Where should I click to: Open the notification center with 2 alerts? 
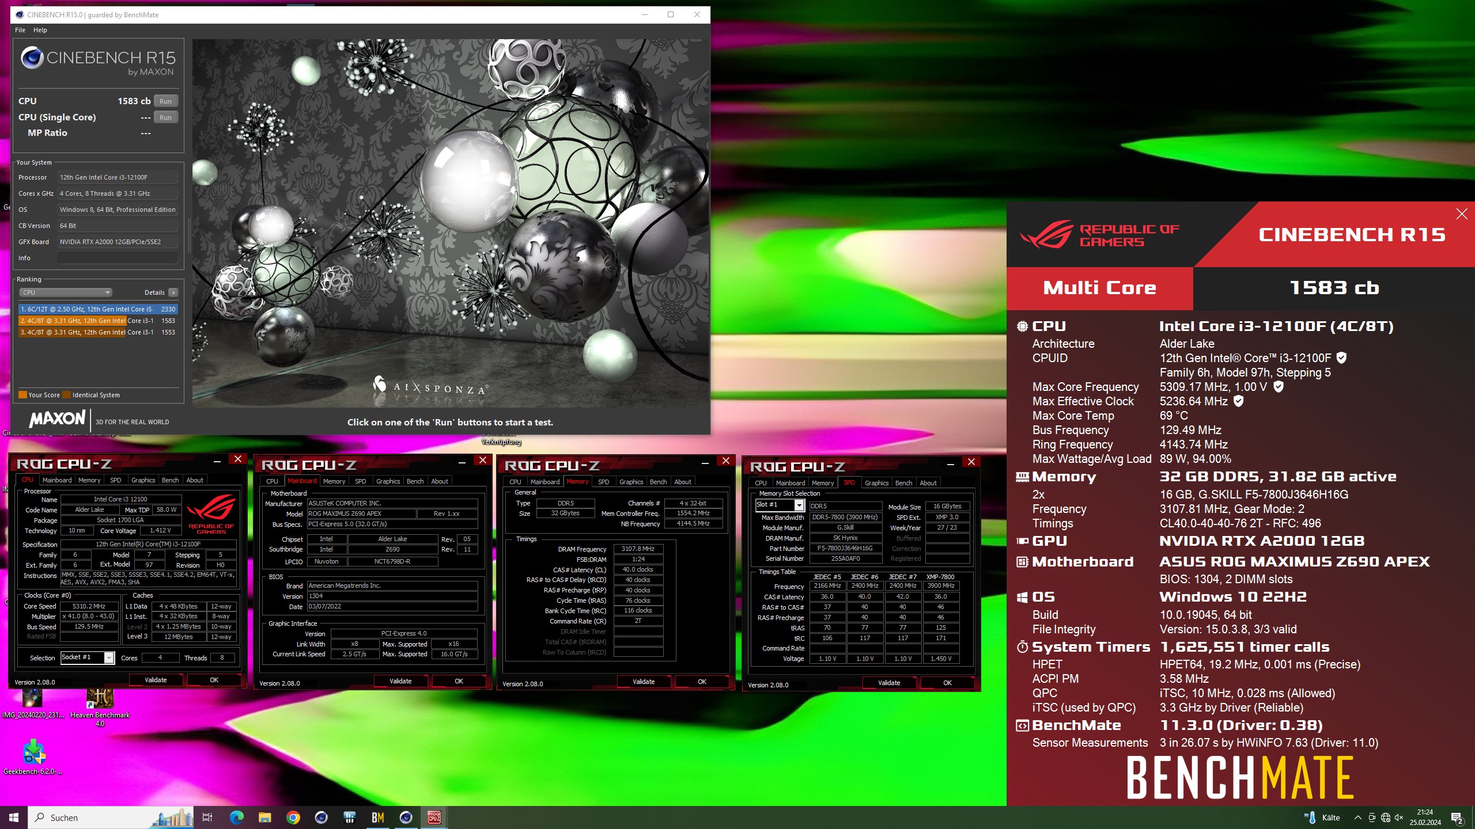[1457, 817]
